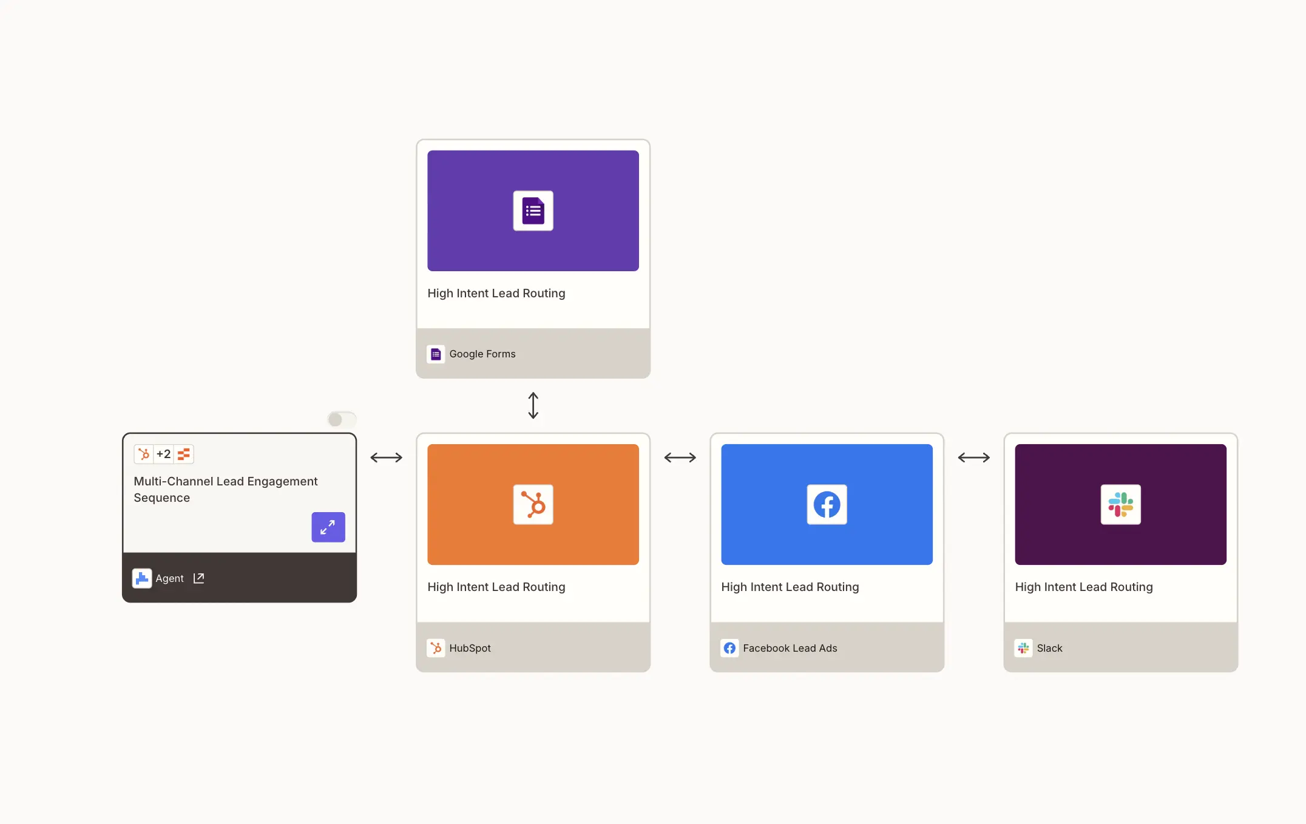Click the arrow between the agent card and HubSpot card
Image resolution: width=1306 pixels, height=824 pixels.
coord(386,458)
